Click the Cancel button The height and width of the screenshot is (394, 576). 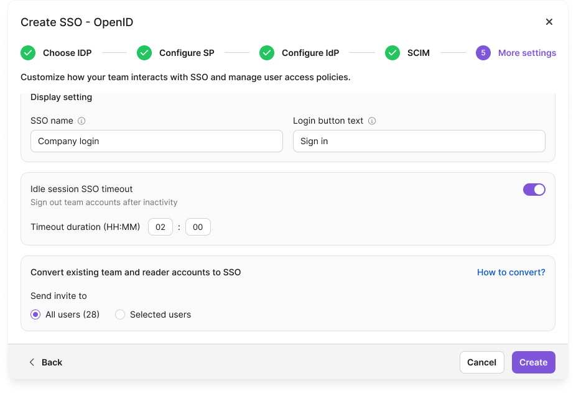pyautogui.click(x=481, y=362)
